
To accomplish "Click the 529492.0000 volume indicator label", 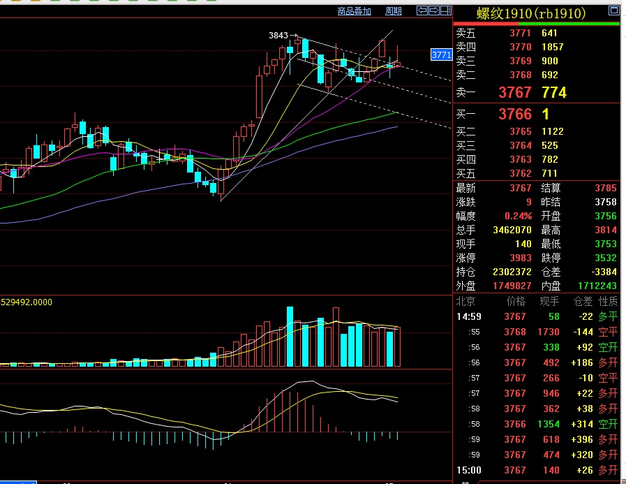I will (26, 302).
